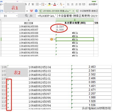Select cell 1064806165100

click(x=40, y=82)
